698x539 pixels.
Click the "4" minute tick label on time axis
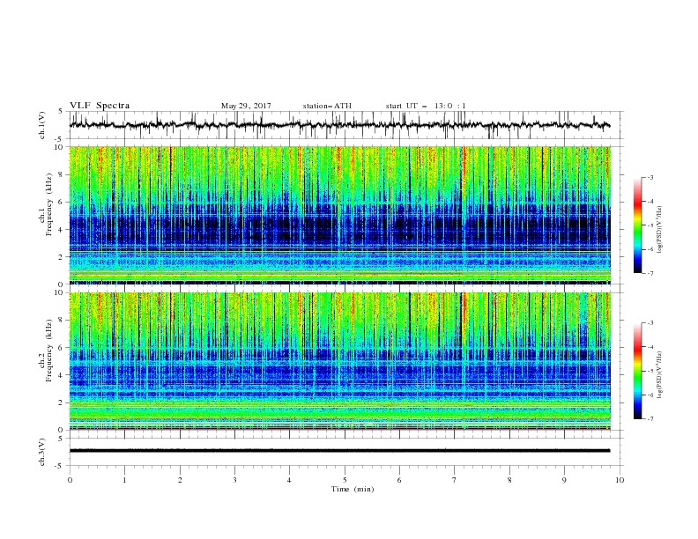(289, 480)
